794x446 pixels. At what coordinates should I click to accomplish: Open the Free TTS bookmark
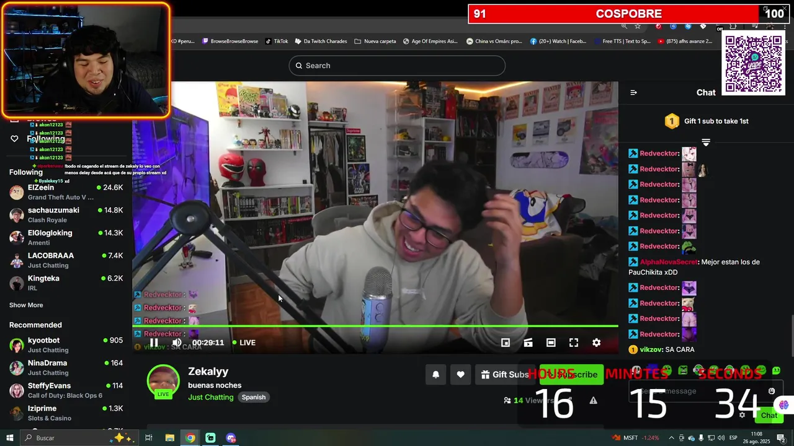(x=622, y=42)
